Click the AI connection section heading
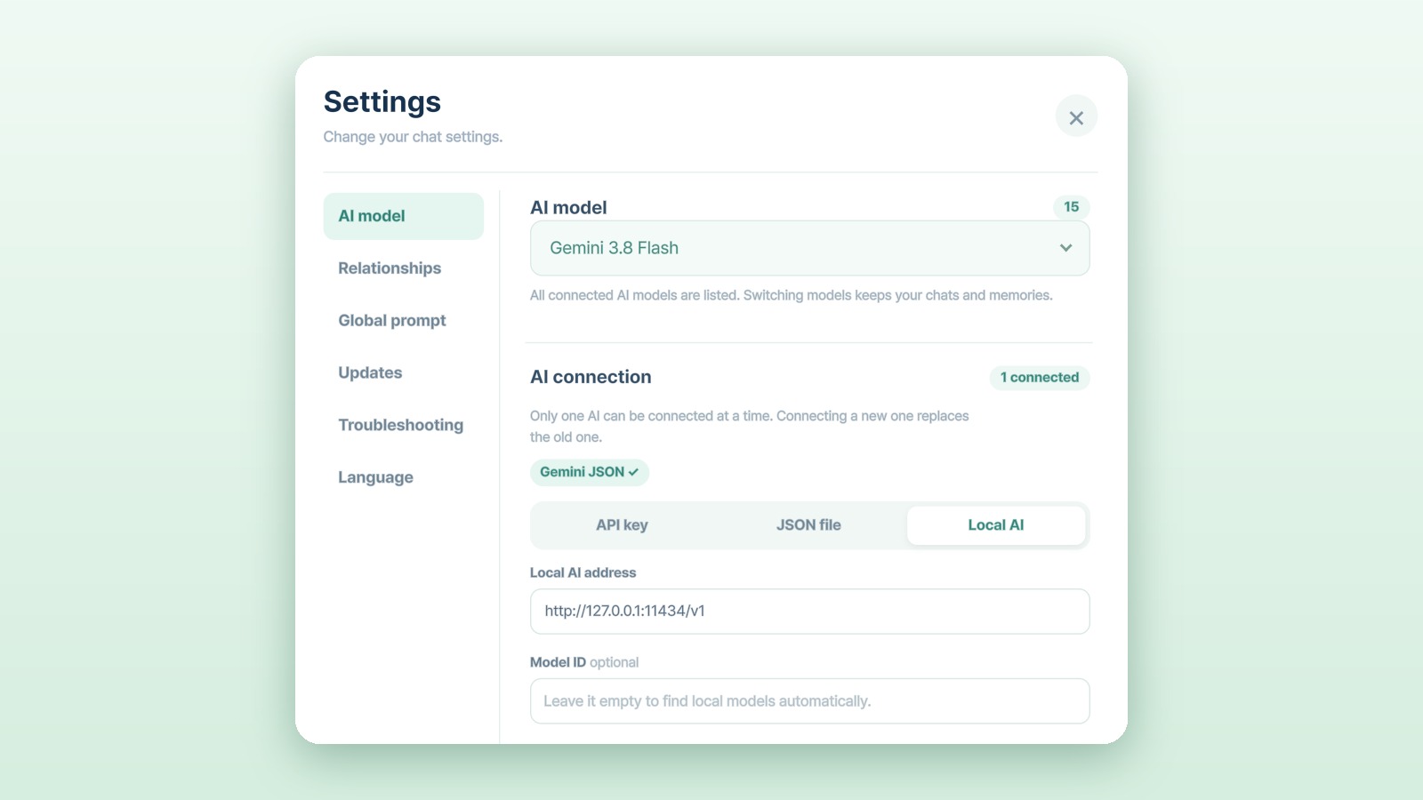1423x800 pixels. 591,377
